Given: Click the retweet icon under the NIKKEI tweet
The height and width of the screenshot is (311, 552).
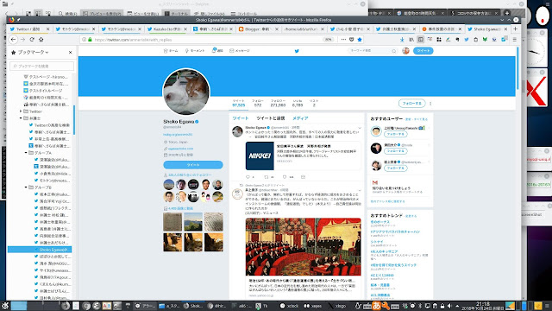Looking at the screenshot, I should tap(267, 177).
